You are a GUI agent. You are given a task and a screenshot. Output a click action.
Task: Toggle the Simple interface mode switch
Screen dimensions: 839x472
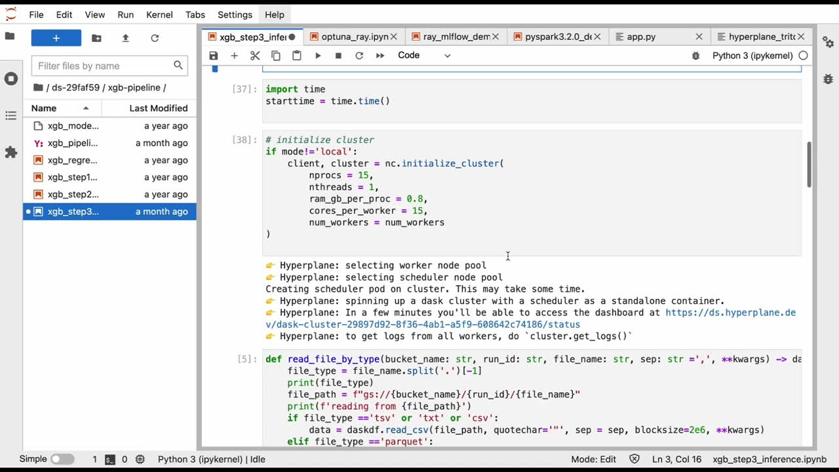coord(62,459)
